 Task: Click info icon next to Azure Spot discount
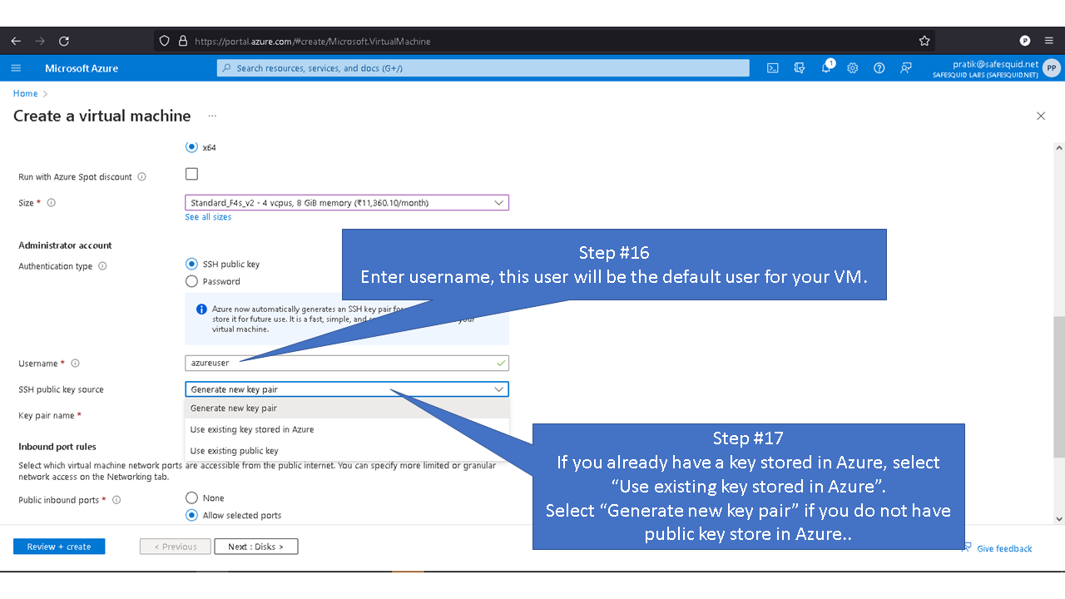point(141,176)
